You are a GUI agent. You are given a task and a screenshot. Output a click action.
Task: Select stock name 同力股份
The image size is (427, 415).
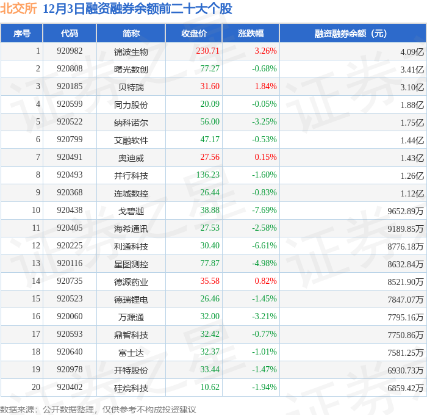[131, 105]
